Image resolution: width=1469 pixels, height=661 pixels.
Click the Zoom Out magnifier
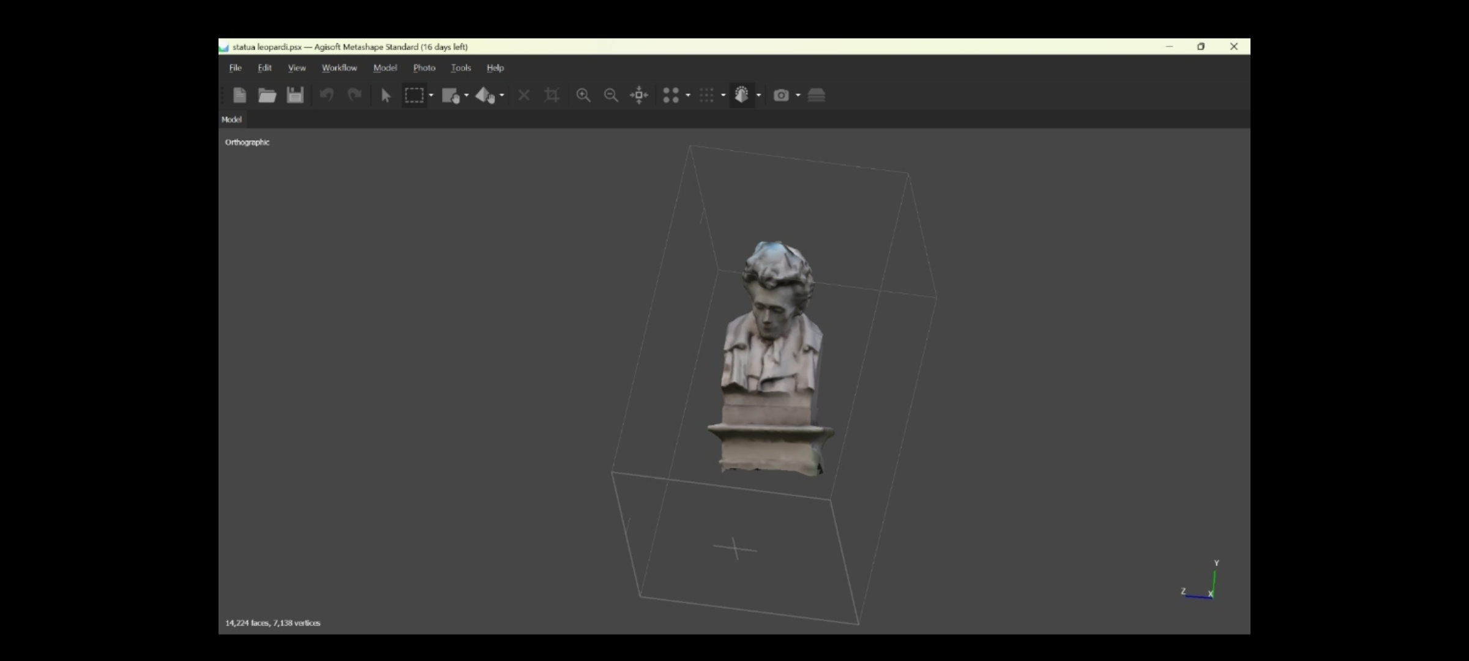pyautogui.click(x=611, y=95)
